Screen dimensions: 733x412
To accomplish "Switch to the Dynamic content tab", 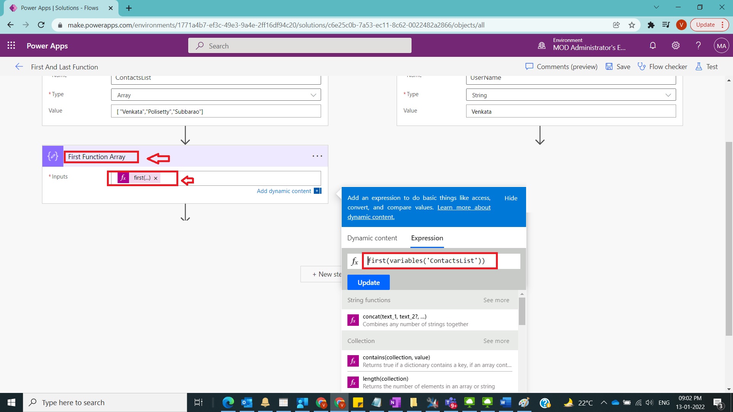I will (x=372, y=238).
